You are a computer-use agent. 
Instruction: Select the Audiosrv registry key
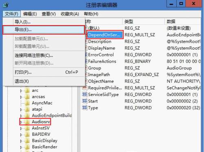[x=41, y=122]
